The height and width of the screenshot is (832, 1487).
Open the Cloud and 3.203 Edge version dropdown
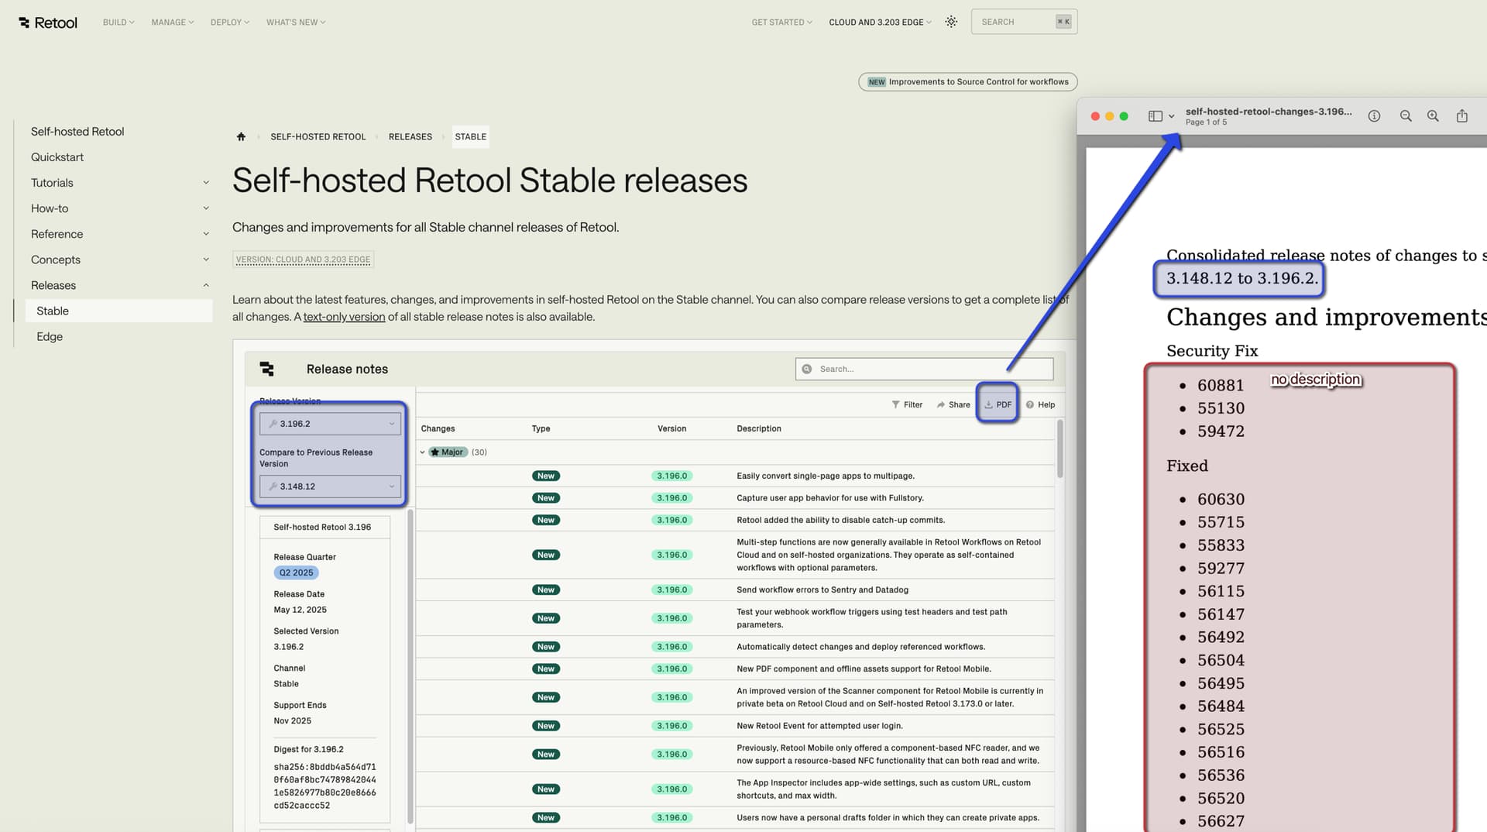pyautogui.click(x=880, y=22)
